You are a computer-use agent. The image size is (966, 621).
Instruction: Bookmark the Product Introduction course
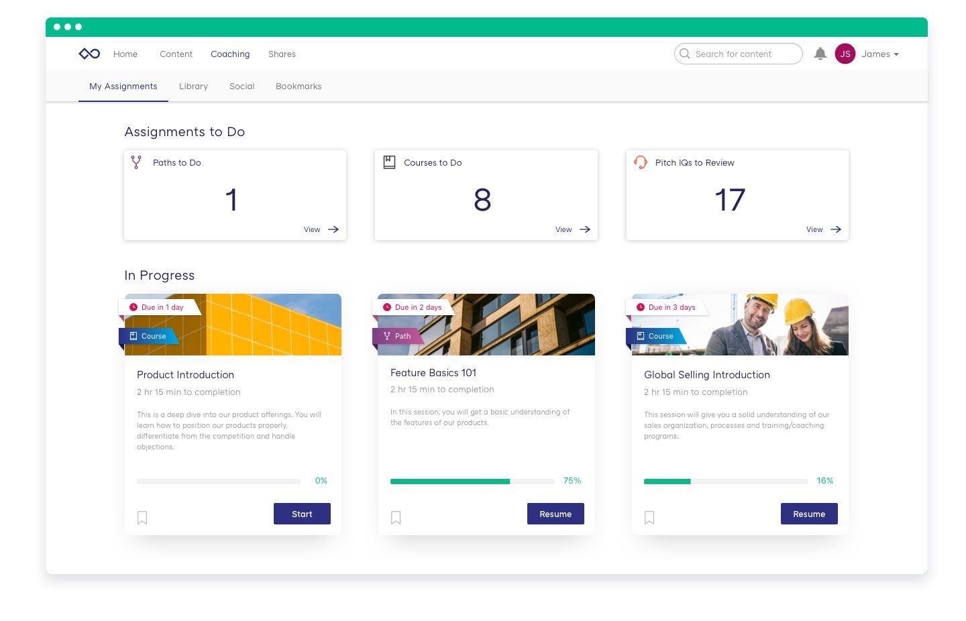pyautogui.click(x=142, y=517)
